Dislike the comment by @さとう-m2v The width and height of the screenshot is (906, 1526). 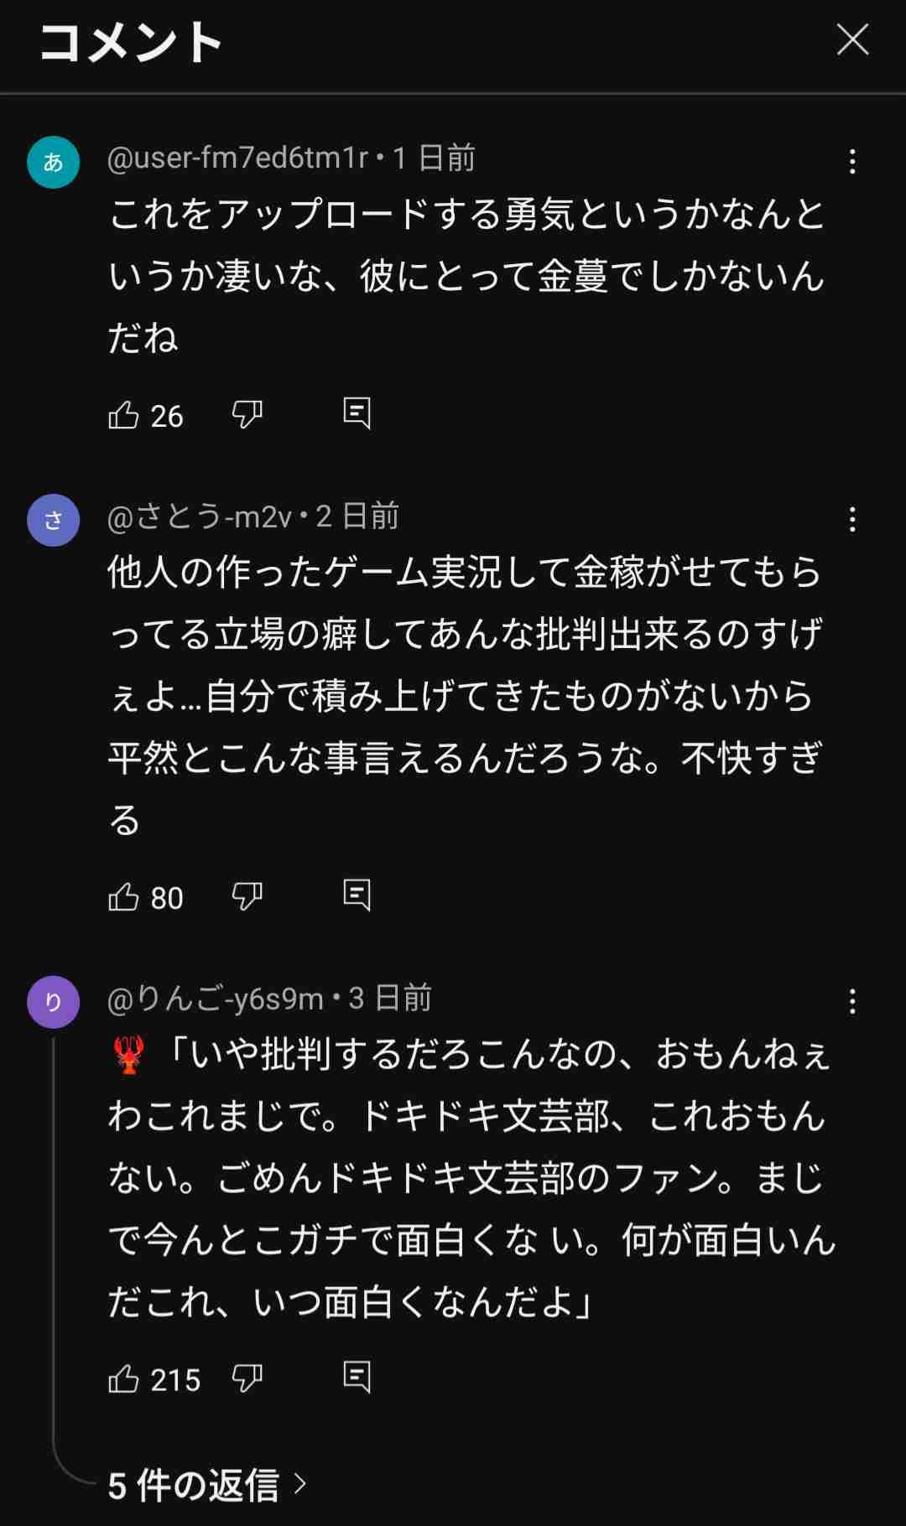pyautogui.click(x=247, y=896)
